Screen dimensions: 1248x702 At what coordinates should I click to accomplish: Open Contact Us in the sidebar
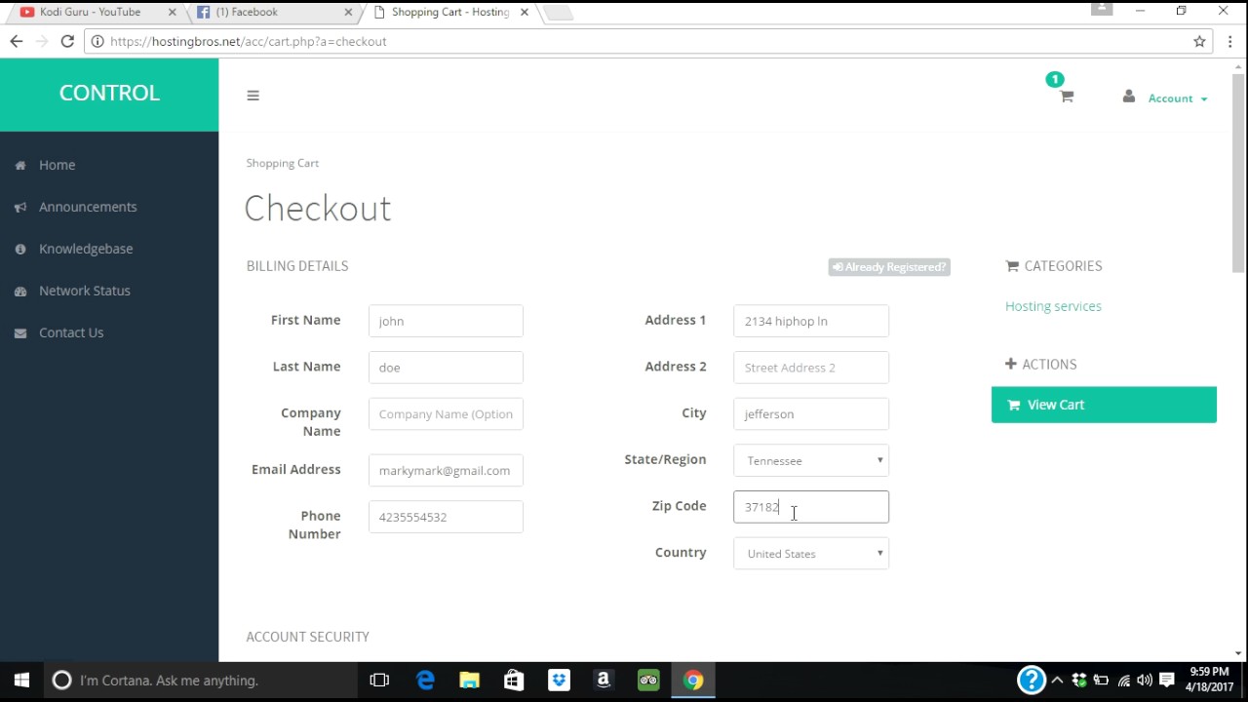pyautogui.click(x=70, y=332)
